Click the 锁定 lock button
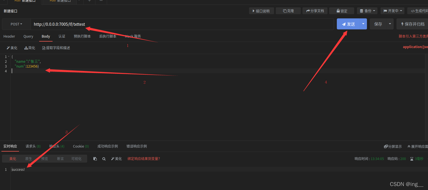The width and height of the screenshot is (428, 190). pyautogui.click(x=342, y=11)
